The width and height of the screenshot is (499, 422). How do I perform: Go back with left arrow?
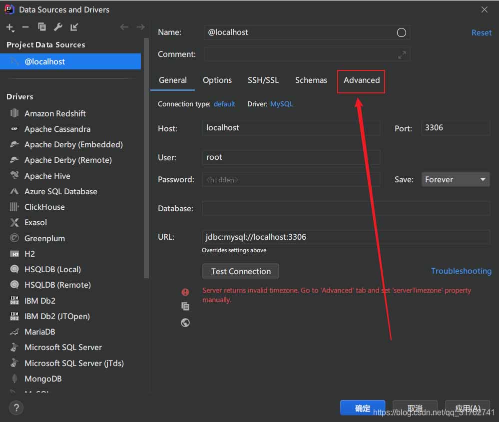[x=124, y=27]
